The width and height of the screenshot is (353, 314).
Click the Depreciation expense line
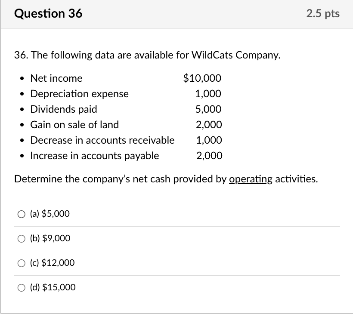[x=79, y=94]
